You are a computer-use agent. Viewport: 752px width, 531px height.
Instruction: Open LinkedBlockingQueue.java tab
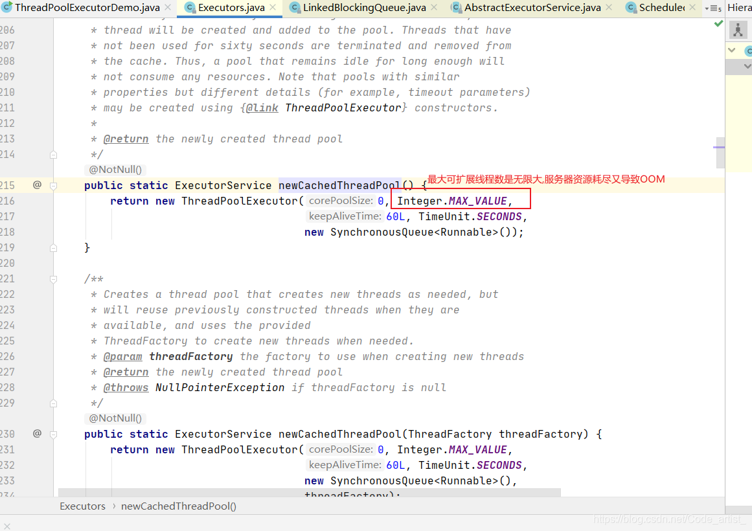364,8
